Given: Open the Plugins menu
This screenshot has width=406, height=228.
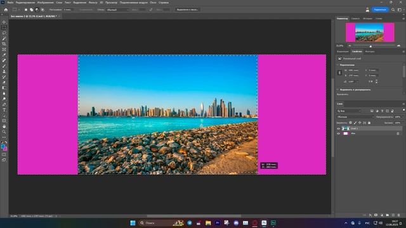Looking at the screenshot, I should (133, 3).
